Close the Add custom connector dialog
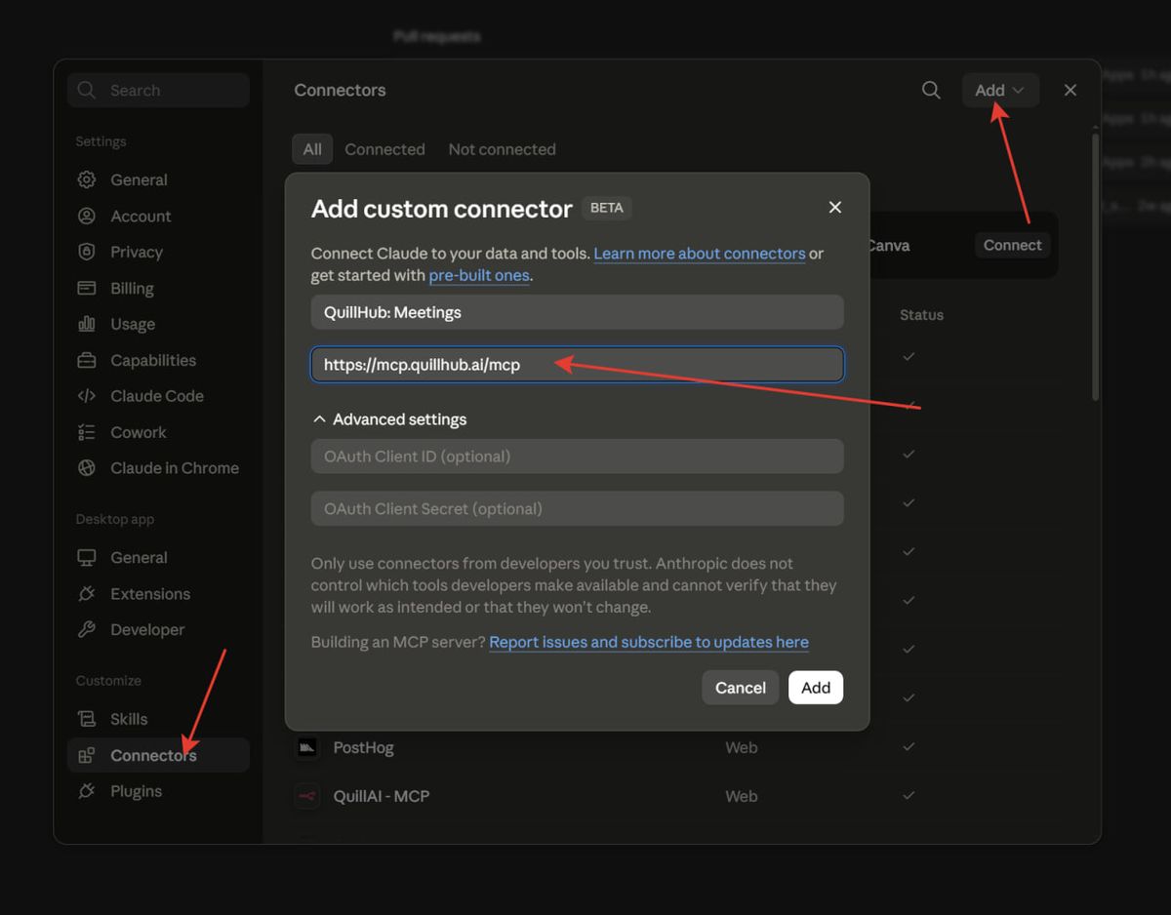The width and height of the screenshot is (1171, 915). (834, 207)
